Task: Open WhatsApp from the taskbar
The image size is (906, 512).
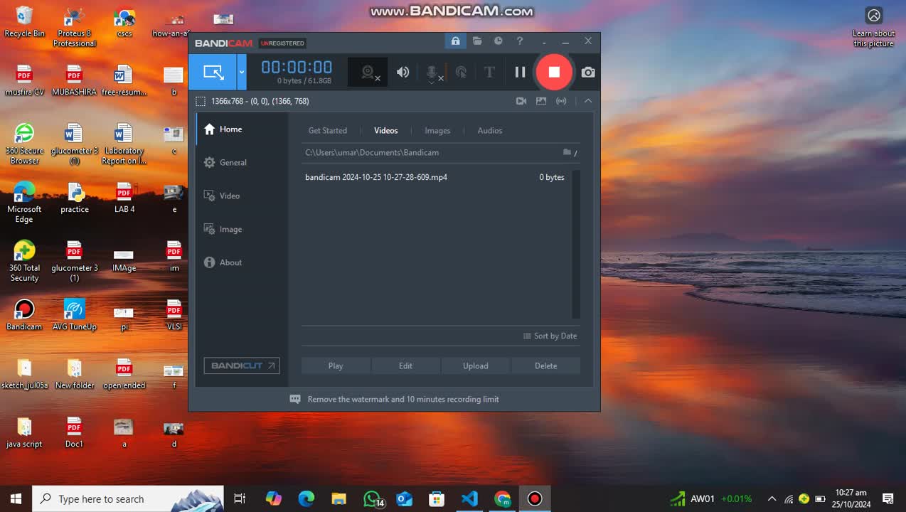Action: pyautogui.click(x=372, y=498)
